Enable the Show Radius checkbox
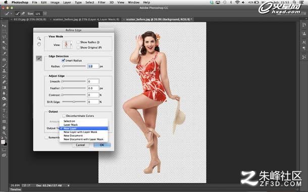Image resolution: width=308 pixels, height=192 pixels. (x=78, y=42)
